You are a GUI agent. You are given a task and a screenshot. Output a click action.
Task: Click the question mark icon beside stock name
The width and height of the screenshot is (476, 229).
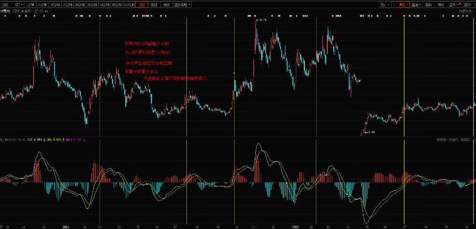[x=36, y=11]
